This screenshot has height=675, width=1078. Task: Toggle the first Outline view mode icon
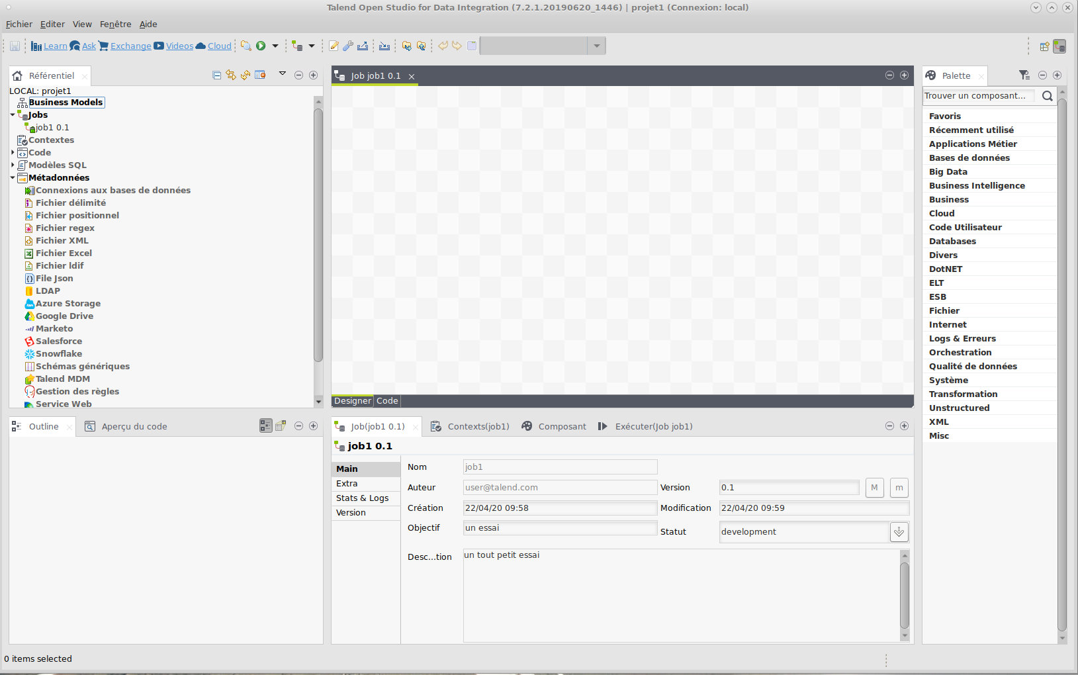coord(265,426)
